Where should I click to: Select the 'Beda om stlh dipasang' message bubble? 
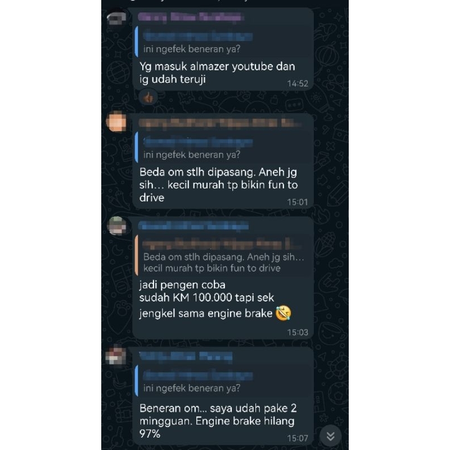[x=223, y=161]
